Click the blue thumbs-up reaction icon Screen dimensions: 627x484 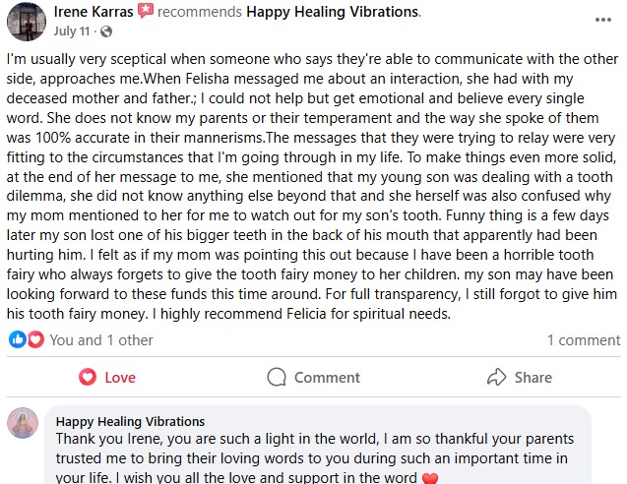click(17, 339)
